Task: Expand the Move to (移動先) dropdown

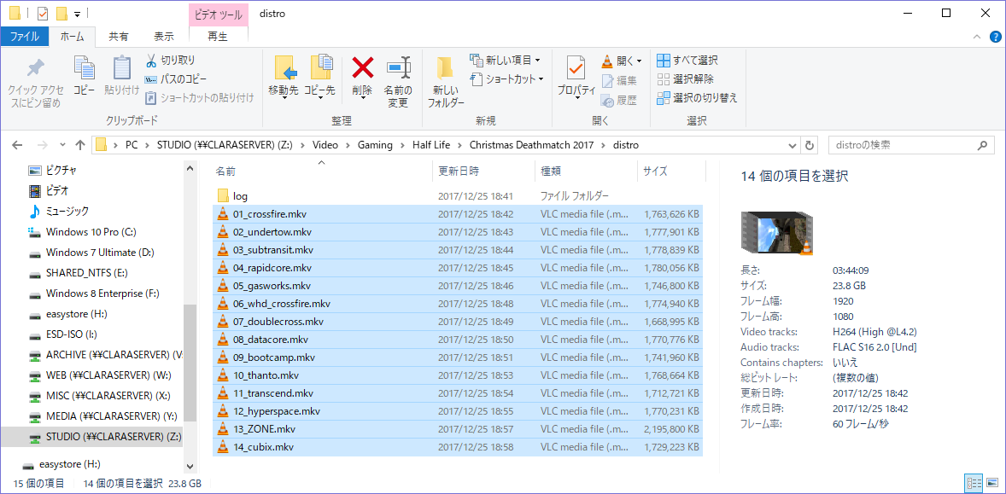Action: 284,97
